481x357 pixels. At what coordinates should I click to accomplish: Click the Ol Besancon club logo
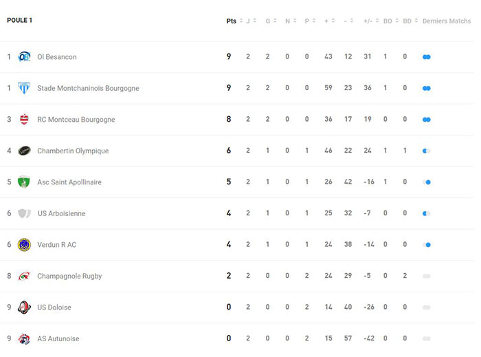[24, 57]
